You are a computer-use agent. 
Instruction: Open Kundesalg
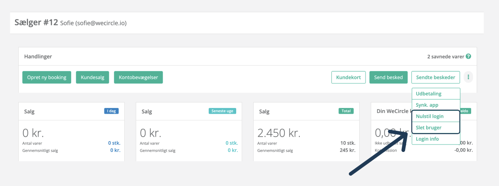coord(92,77)
